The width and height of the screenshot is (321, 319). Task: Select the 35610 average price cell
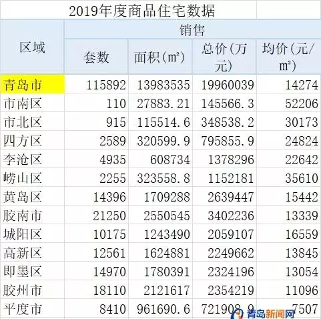pos(289,178)
